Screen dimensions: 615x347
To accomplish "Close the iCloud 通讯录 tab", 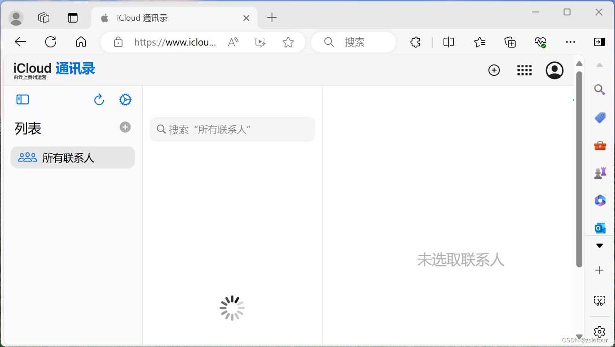I will click(x=246, y=18).
